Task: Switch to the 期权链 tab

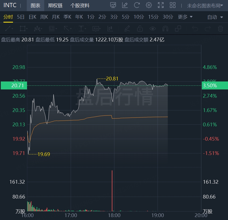Action: click(55, 6)
